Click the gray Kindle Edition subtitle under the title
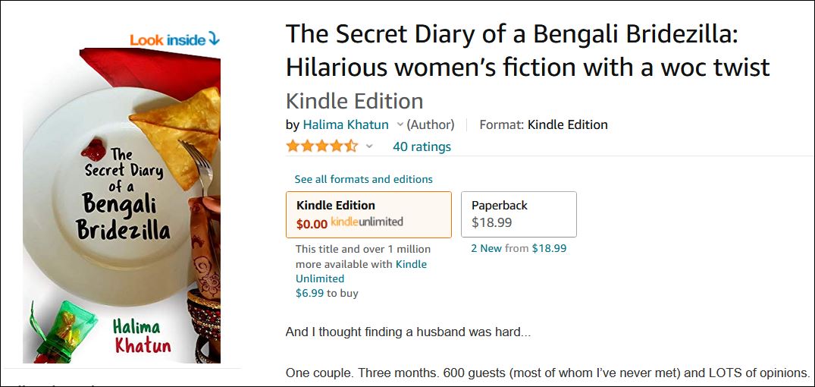815x387 pixels. point(354,101)
